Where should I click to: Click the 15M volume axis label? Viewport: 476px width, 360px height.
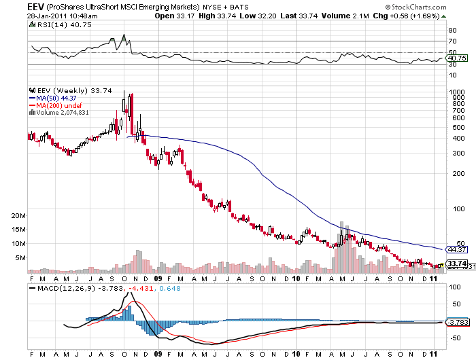18,230
